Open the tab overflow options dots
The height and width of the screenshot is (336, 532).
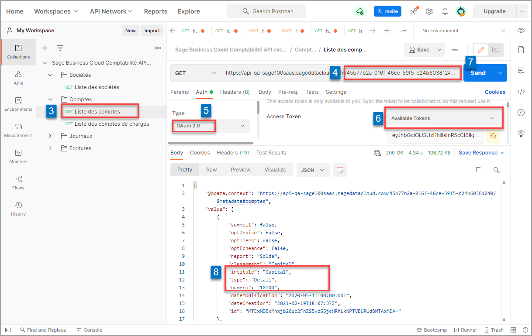pos(403,31)
